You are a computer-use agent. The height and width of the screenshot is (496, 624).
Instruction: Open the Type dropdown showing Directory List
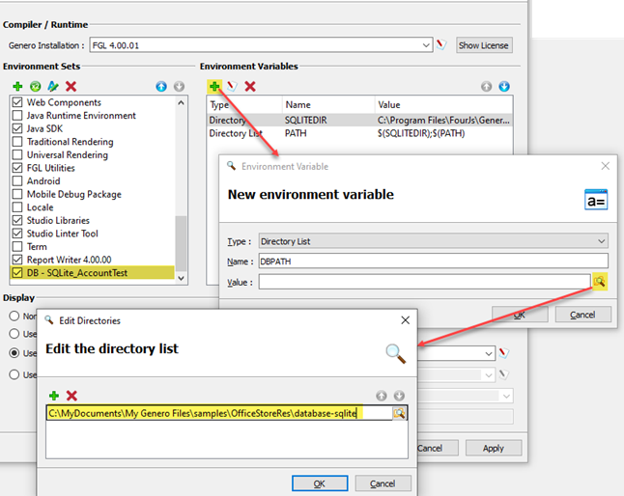(x=602, y=241)
